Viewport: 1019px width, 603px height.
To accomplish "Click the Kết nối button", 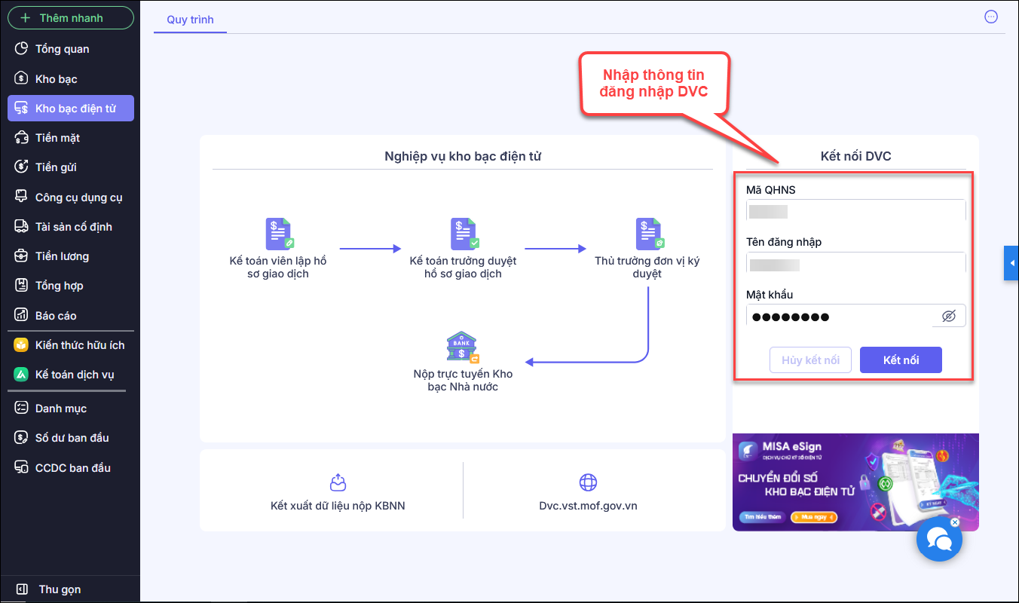I will 901,360.
